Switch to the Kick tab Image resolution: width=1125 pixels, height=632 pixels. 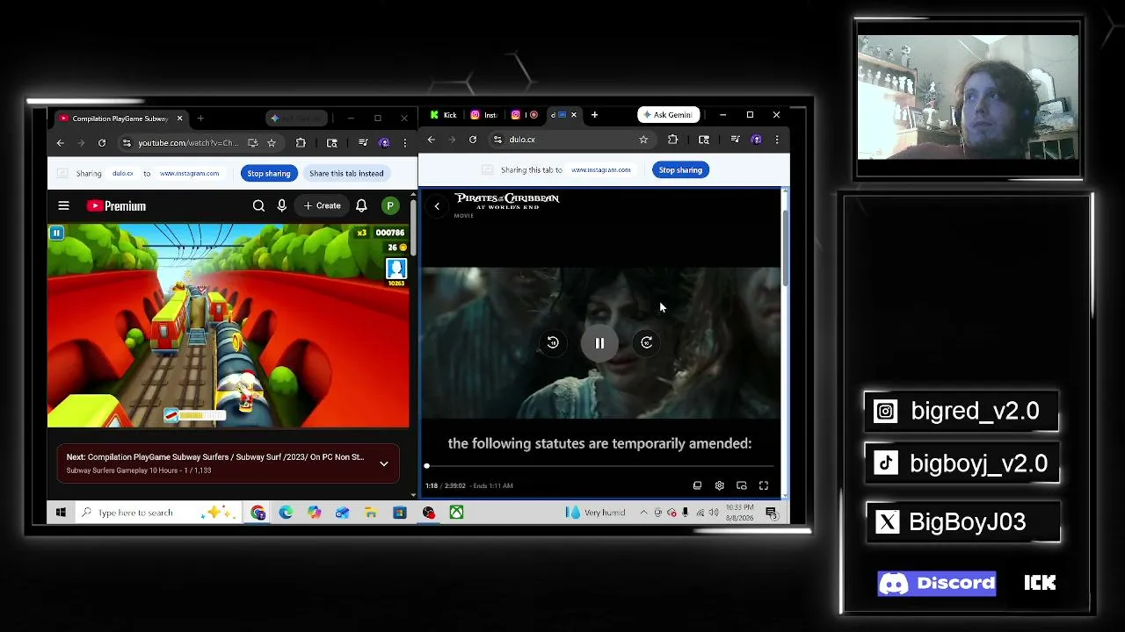pos(444,115)
